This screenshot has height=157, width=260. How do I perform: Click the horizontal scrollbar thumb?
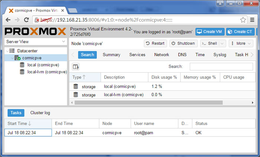pyautogui.click(x=149, y=103)
